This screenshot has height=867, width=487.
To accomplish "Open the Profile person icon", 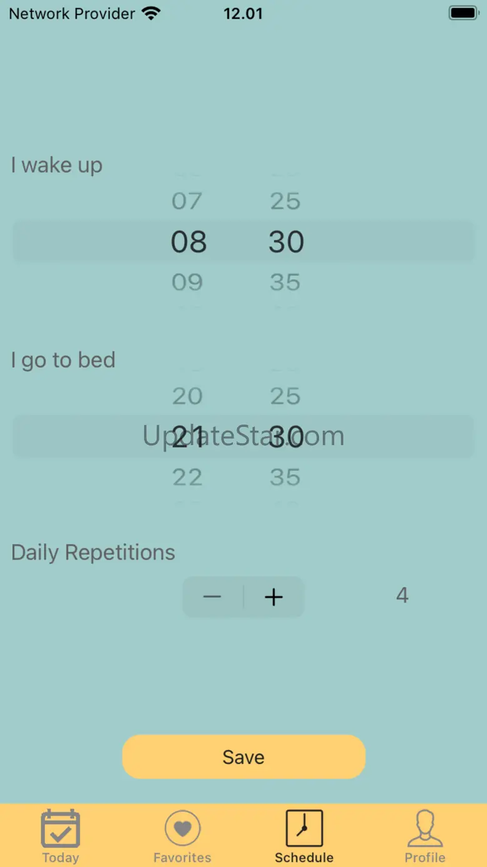I will pos(425,829).
